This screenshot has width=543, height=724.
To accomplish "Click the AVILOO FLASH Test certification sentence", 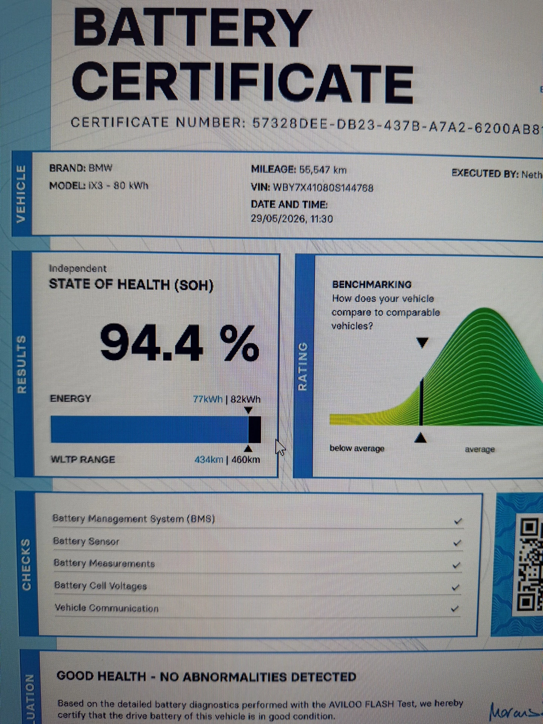I will point(261,709).
